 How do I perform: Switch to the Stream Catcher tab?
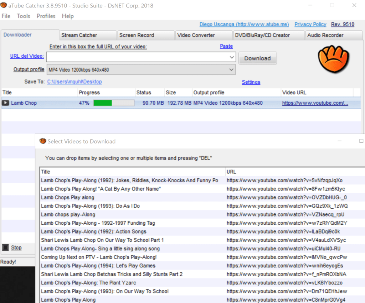pos(88,35)
